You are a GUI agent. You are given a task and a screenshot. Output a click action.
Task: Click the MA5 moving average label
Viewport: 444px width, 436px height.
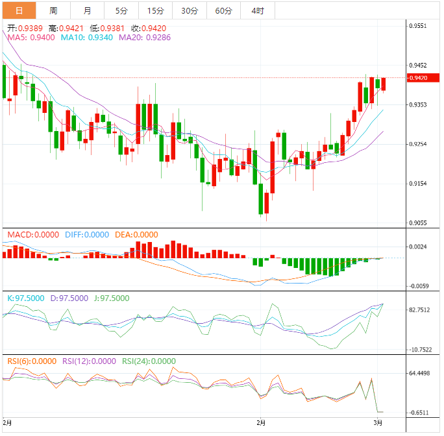point(27,38)
